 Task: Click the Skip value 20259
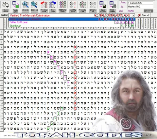coord(131,11)
